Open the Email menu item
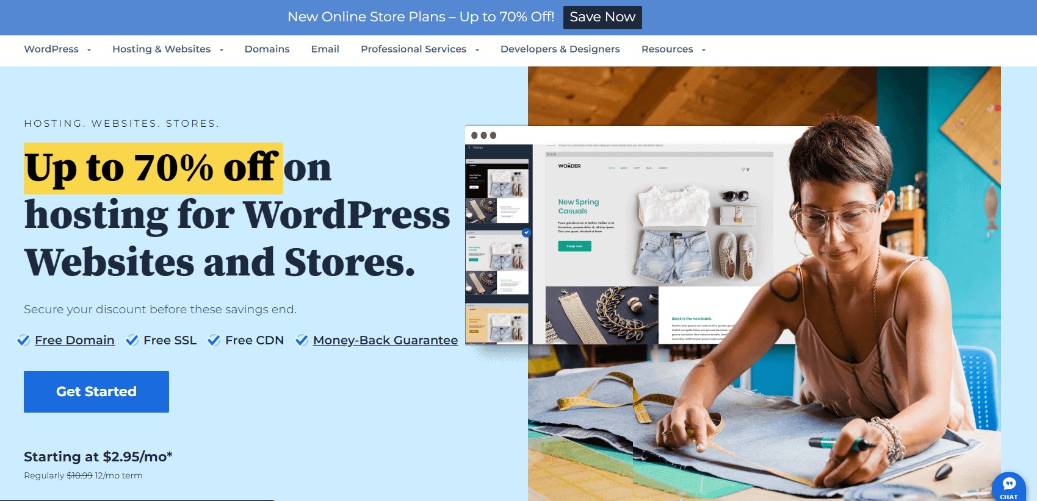Image resolution: width=1037 pixels, height=501 pixels. click(325, 49)
